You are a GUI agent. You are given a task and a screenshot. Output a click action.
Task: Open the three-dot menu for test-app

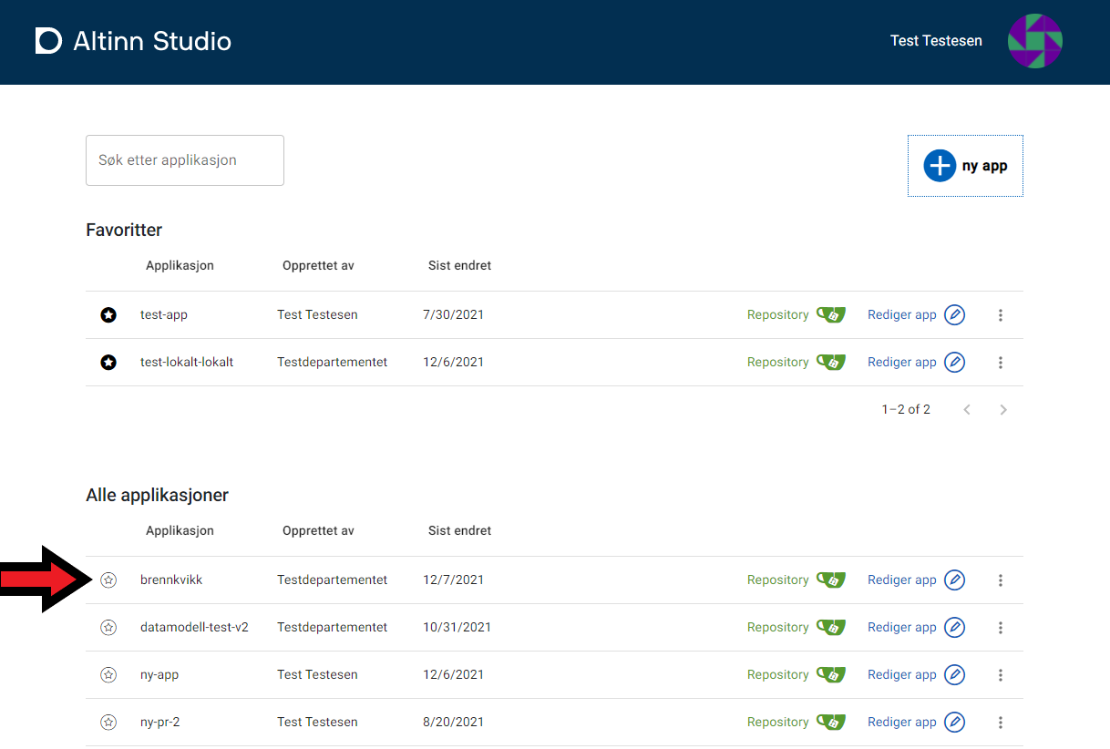[x=1000, y=314]
